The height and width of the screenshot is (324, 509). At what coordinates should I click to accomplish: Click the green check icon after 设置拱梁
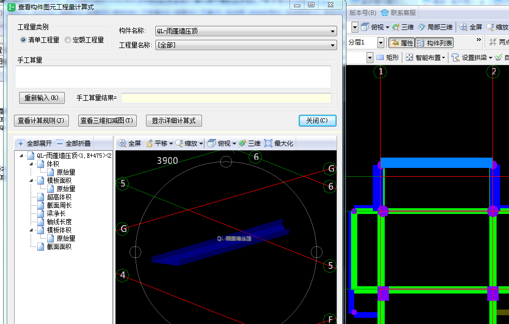coord(498,58)
